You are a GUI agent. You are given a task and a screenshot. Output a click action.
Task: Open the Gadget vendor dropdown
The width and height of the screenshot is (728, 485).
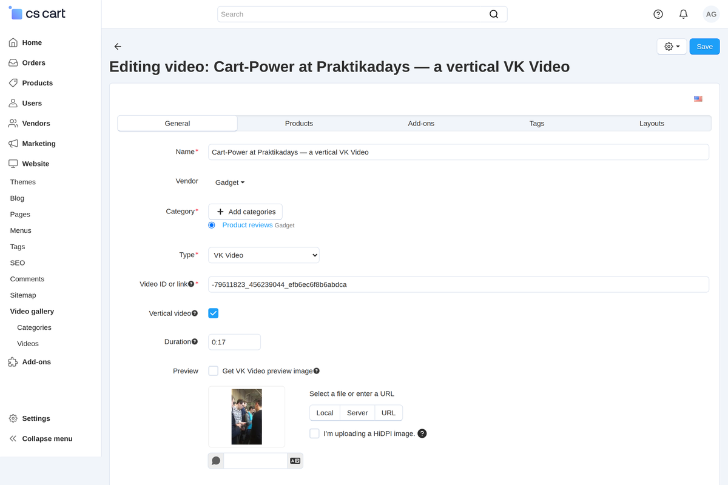(x=230, y=182)
